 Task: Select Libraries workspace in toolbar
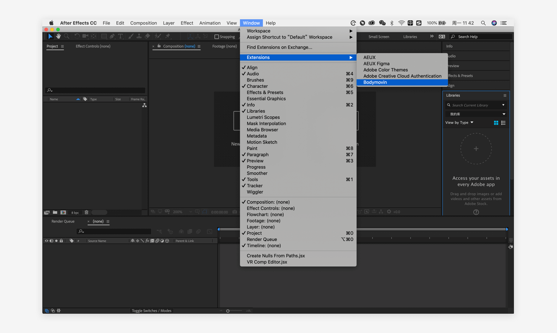click(410, 37)
